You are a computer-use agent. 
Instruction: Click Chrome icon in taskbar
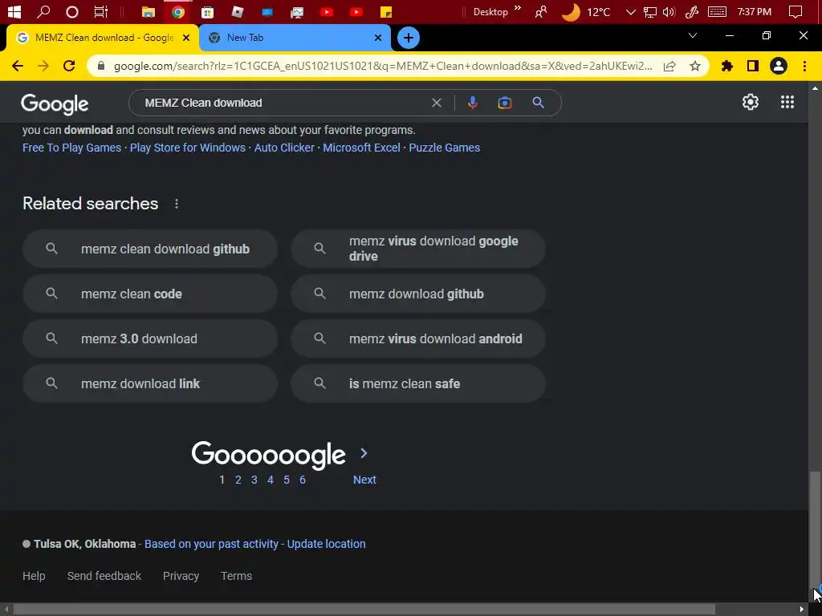178,11
